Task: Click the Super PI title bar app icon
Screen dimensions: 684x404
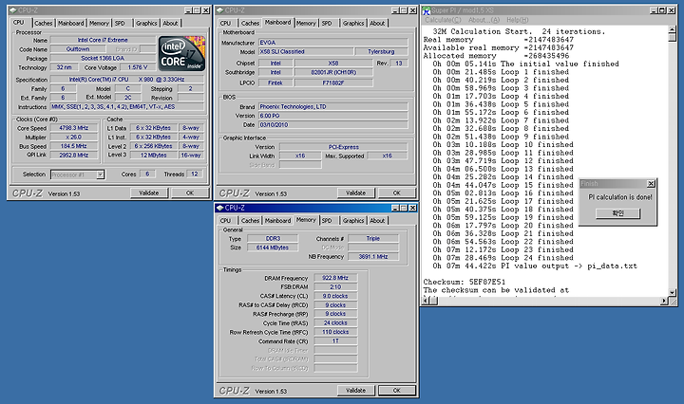Action: click(x=427, y=10)
